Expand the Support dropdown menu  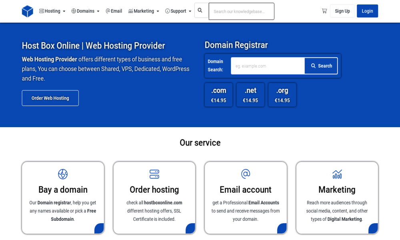[x=178, y=11]
